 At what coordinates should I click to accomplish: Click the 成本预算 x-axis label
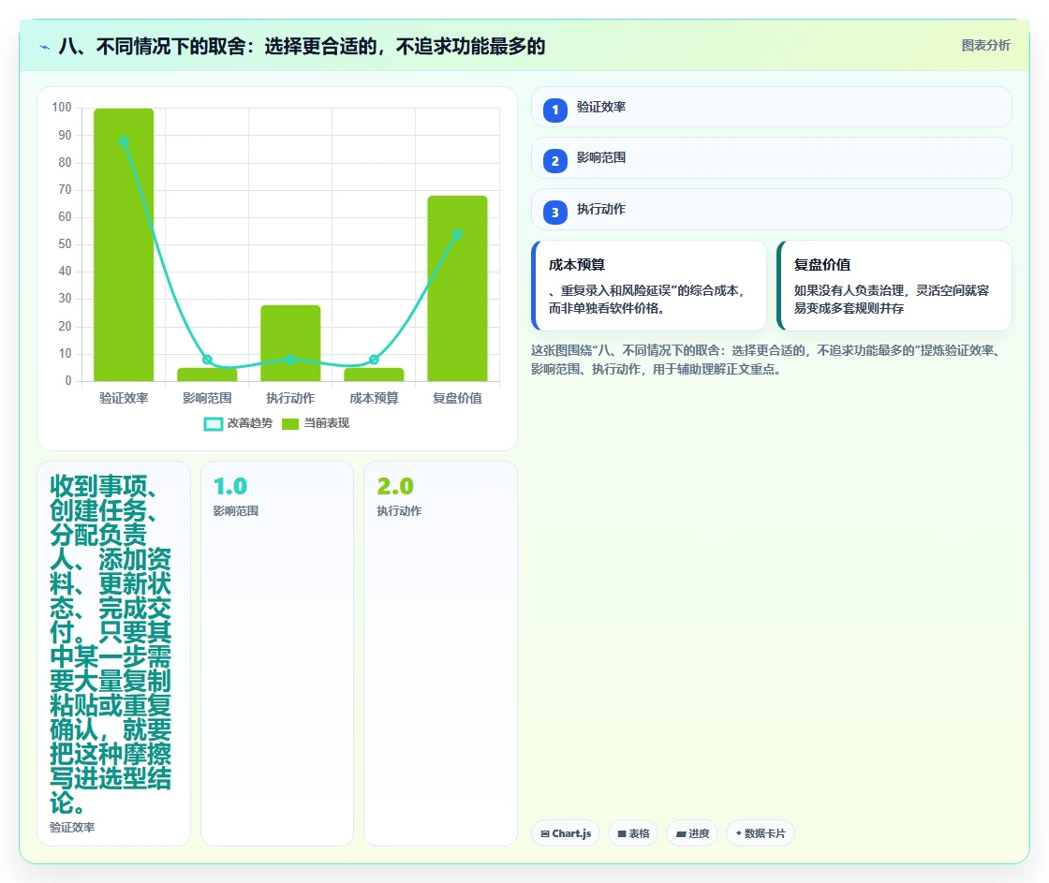point(374,398)
